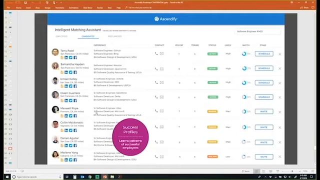320x180 pixels.
Task: Click Invite button for Maxwell Pope
Action: [264, 111]
